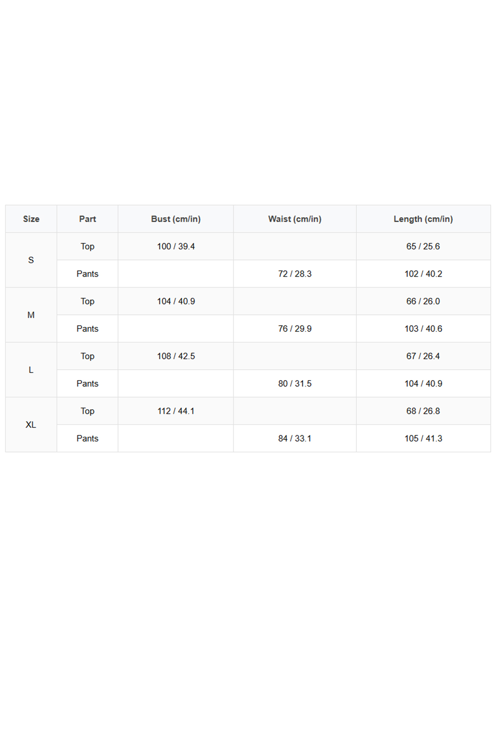Select the Bust (cm/in) header

click(x=176, y=219)
